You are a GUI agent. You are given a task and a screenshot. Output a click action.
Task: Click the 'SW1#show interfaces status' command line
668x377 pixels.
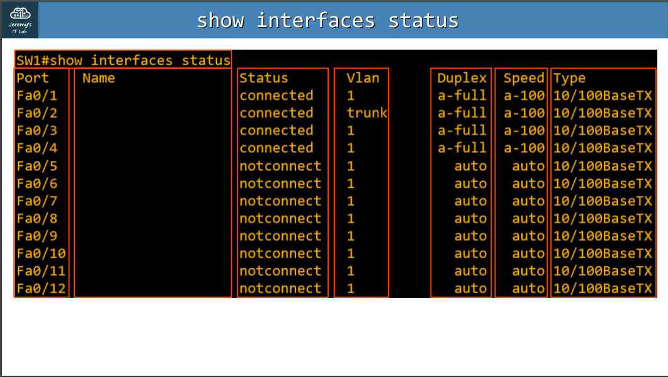pyautogui.click(x=123, y=60)
